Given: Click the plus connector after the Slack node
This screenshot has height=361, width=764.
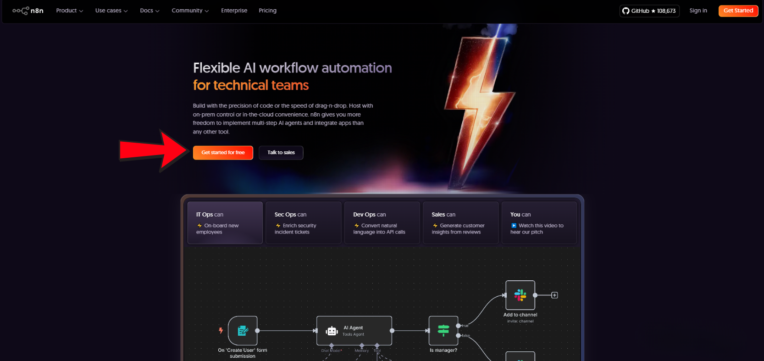Looking at the screenshot, I should pyautogui.click(x=554, y=295).
